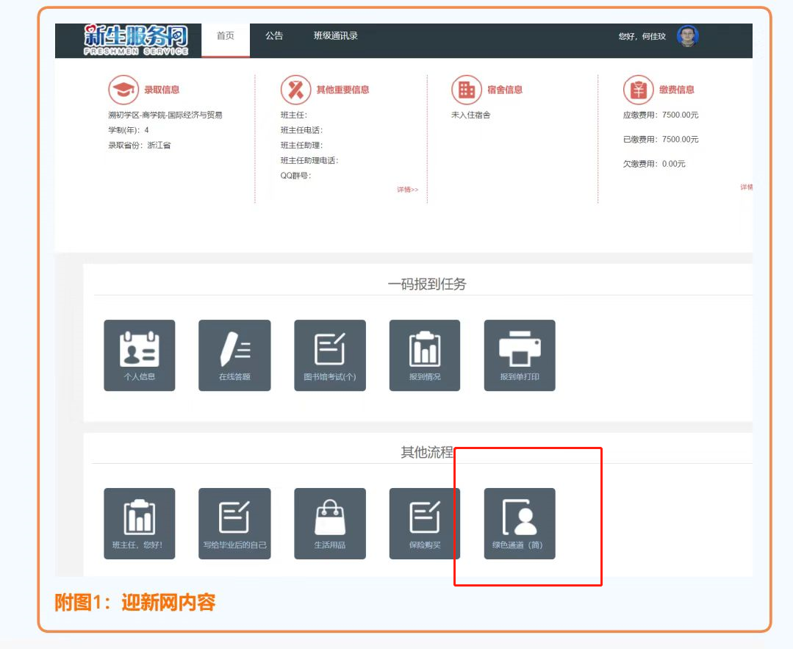This screenshot has width=793, height=649.
Task: Select the 绿色通道 (简) tile
Action: click(x=519, y=523)
